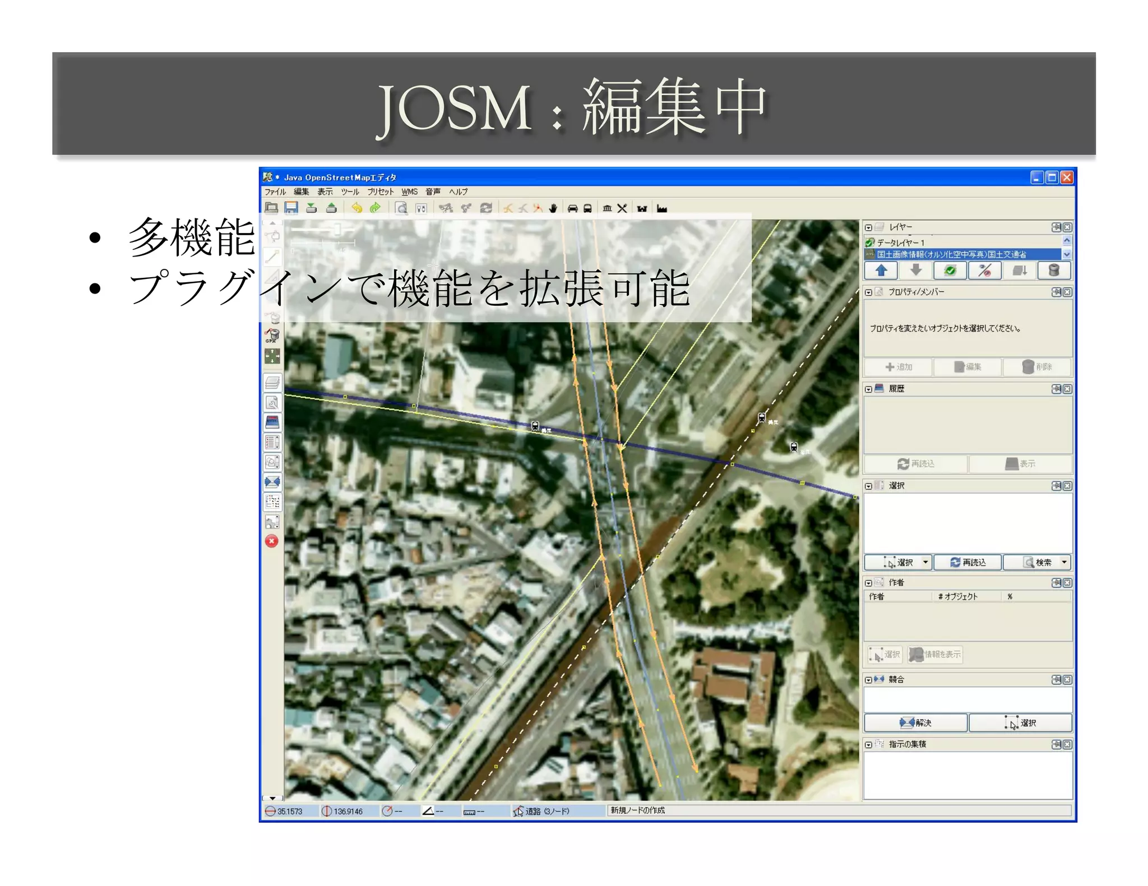Screen dimensions: 1148x886
Task: Undo the last edit with yellow arrow
Action: pos(357,208)
